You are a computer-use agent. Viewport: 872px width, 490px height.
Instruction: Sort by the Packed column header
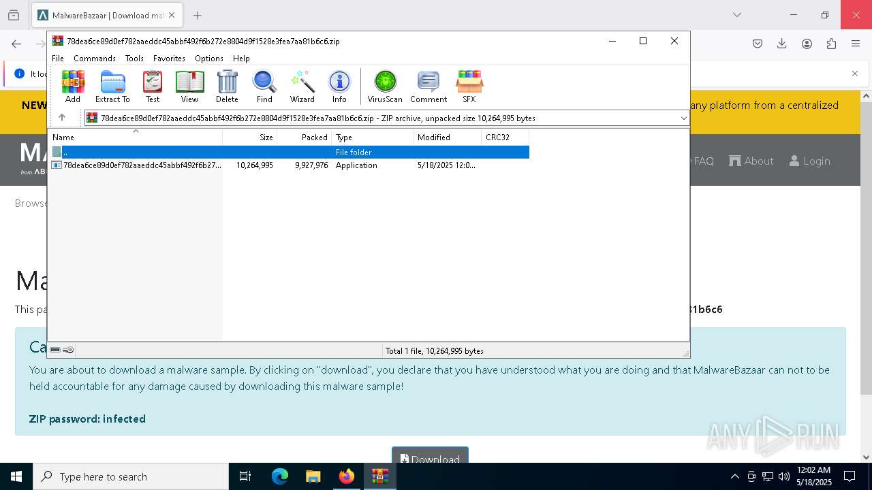point(304,137)
